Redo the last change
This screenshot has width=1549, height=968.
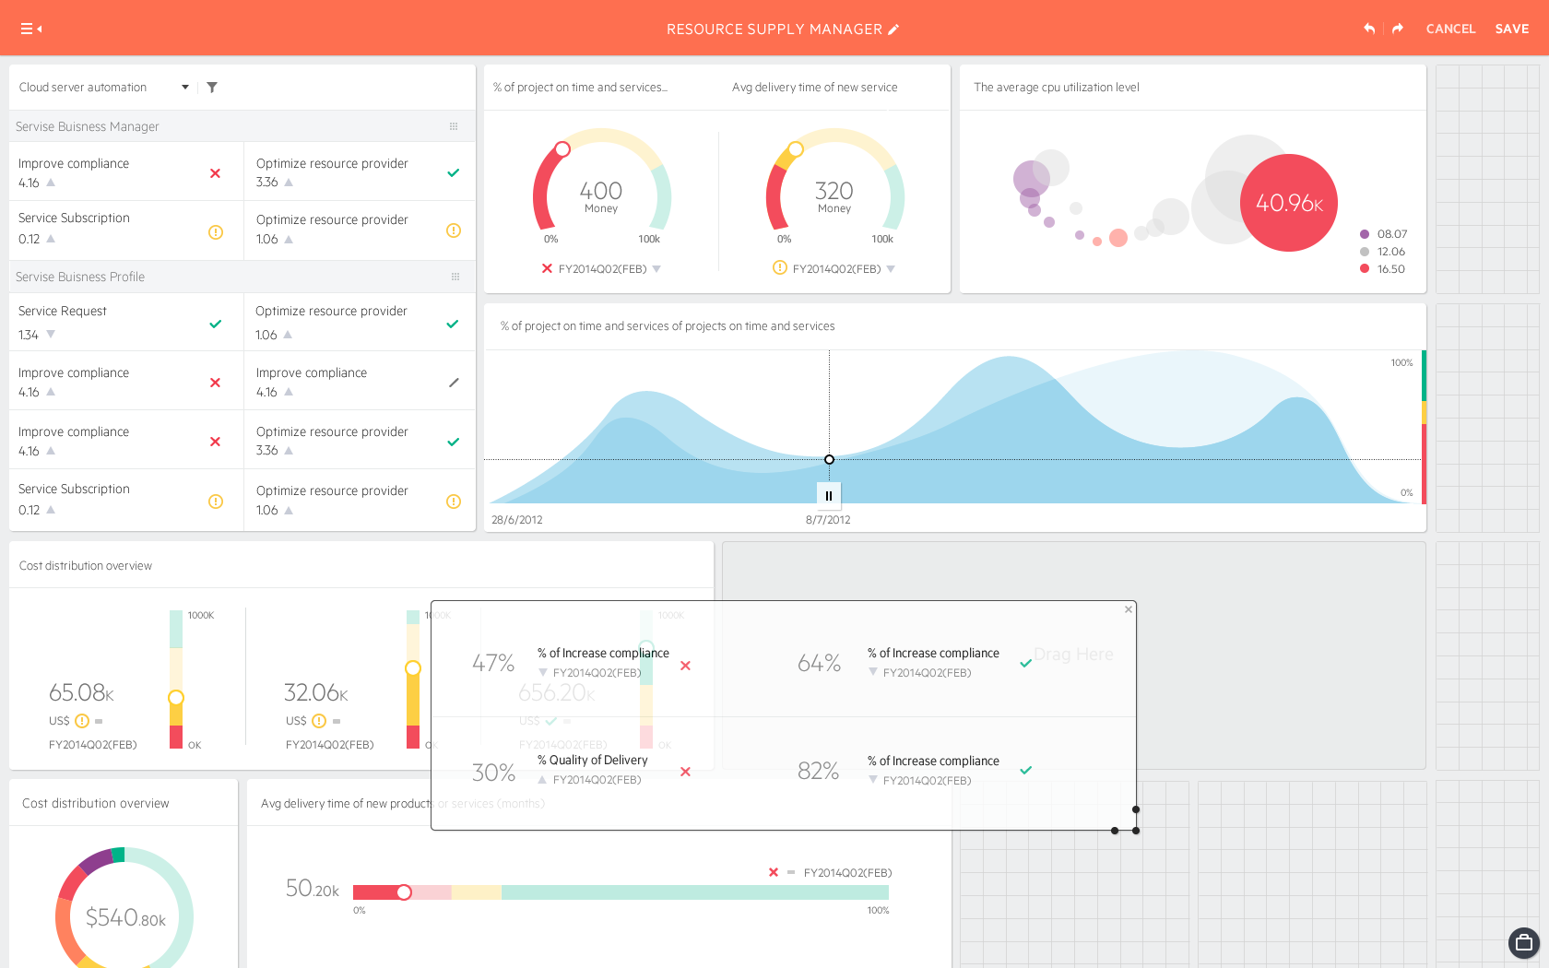(x=1398, y=29)
